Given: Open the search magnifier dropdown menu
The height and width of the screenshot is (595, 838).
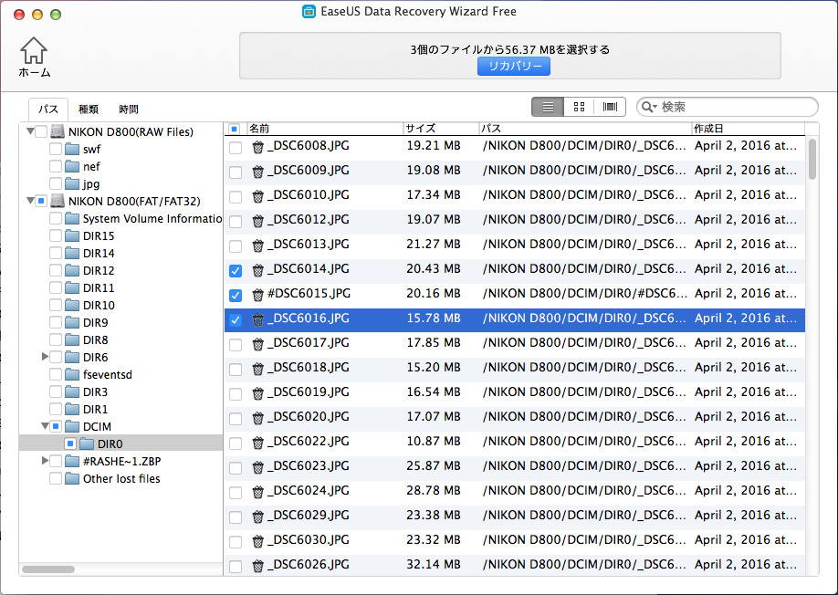Looking at the screenshot, I should 649,107.
